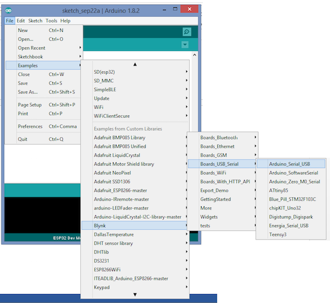
Task: Click the scroll-up arrow in Examples list
Action: [135, 64]
